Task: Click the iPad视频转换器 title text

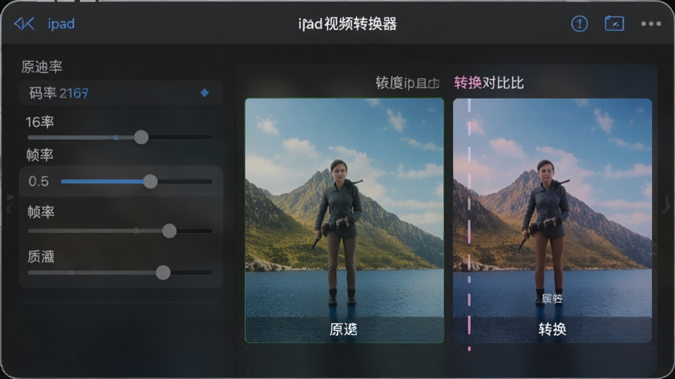Action: click(x=347, y=24)
